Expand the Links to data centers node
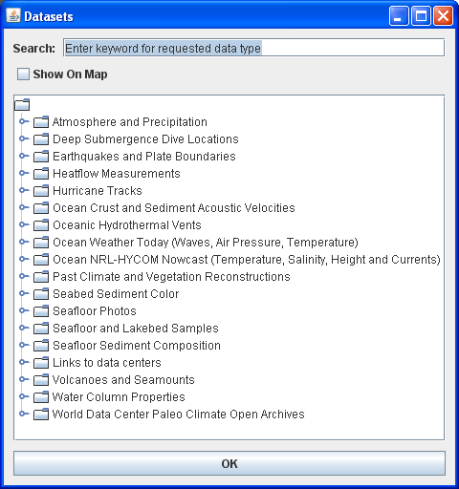Image resolution: width=459 pixels, height=489 pixels. (x=24, y=362)
